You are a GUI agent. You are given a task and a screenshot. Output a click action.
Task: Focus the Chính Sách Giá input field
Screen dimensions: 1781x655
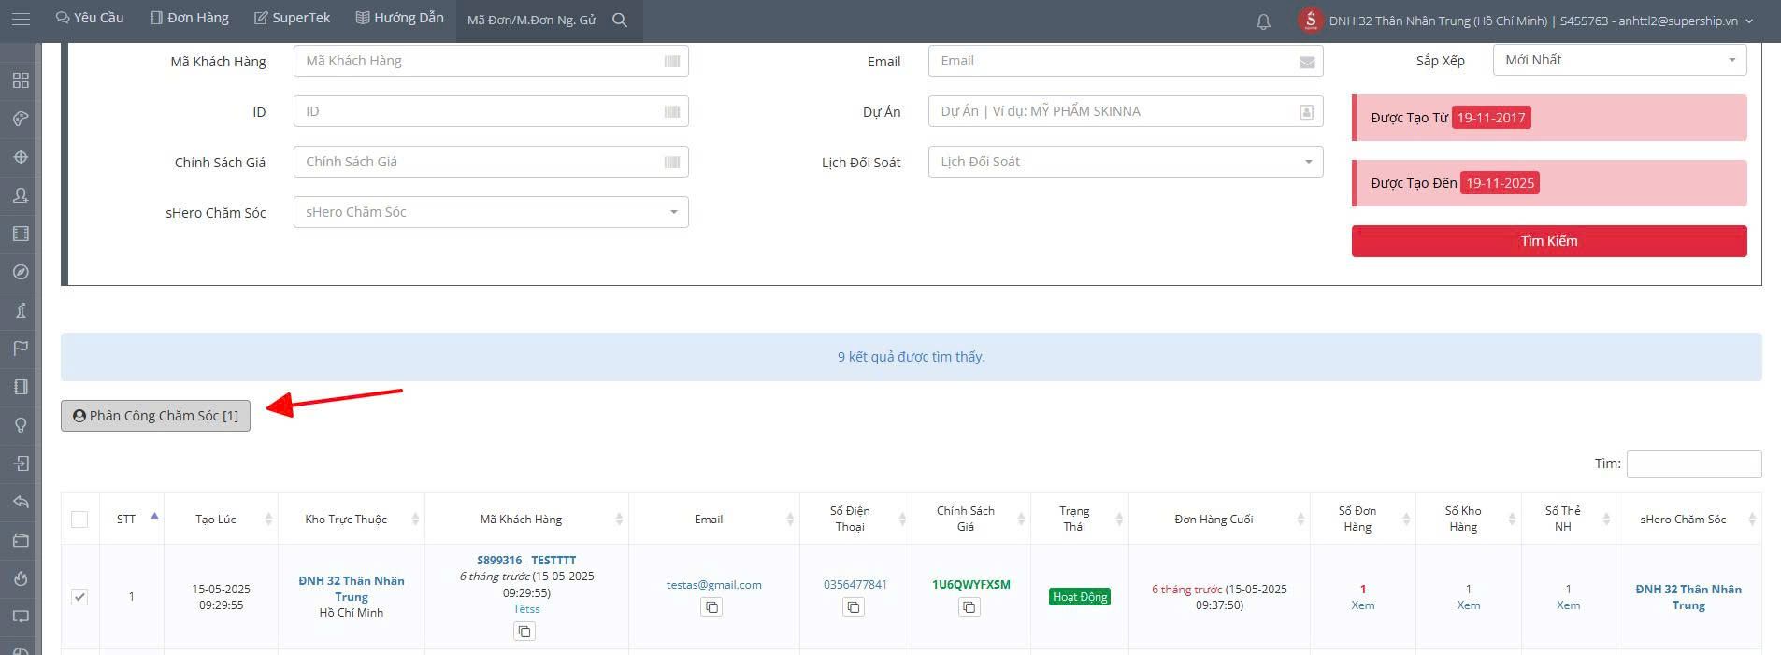coord(491,162)
